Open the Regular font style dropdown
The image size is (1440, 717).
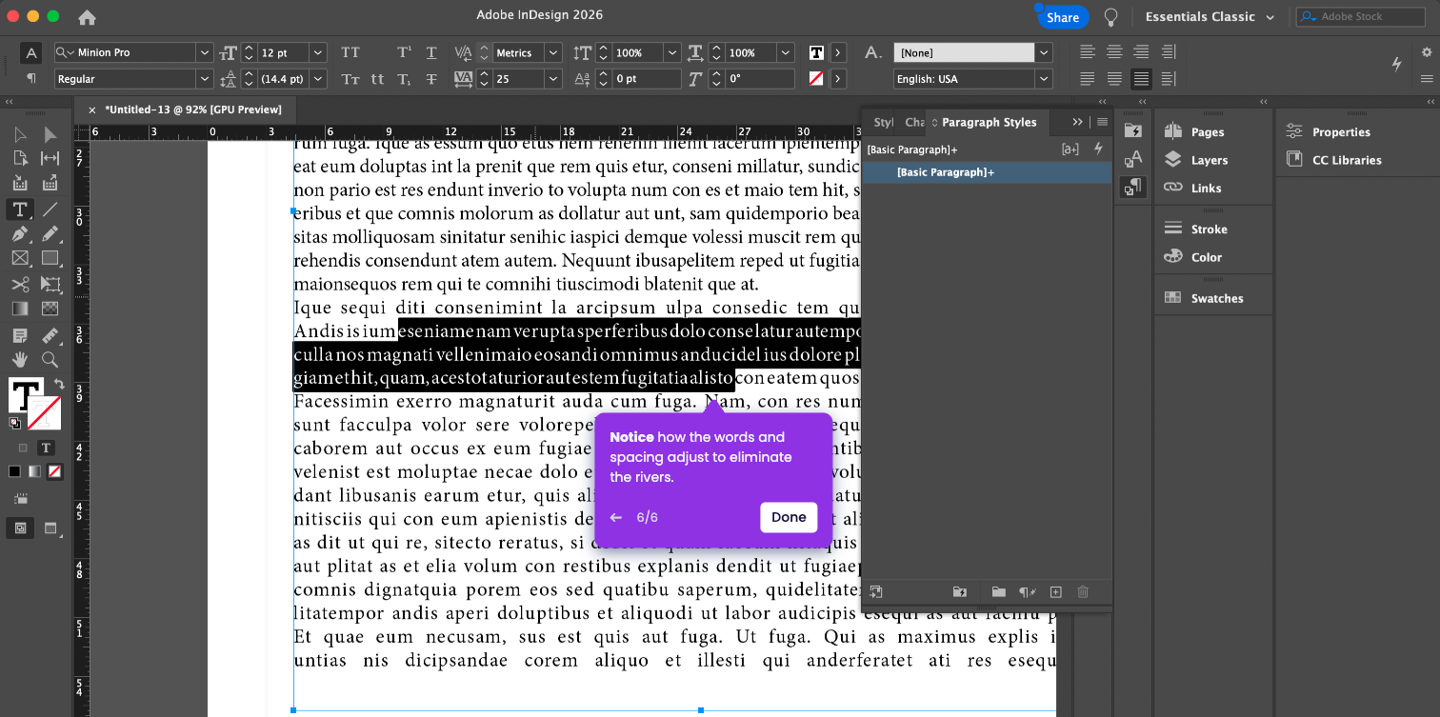click(x=204, y=79)
